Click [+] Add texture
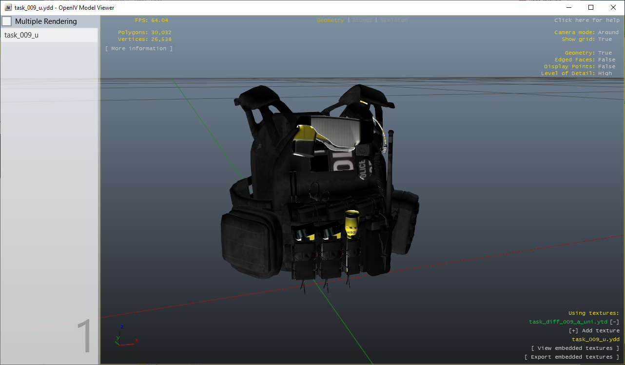The width and height of the screenshot is (625, 365). coord(594,330)
